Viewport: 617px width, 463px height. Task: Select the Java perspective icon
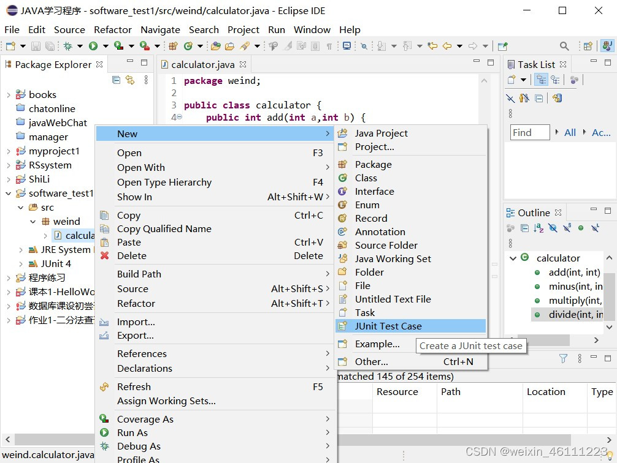(x=607, y=46)
